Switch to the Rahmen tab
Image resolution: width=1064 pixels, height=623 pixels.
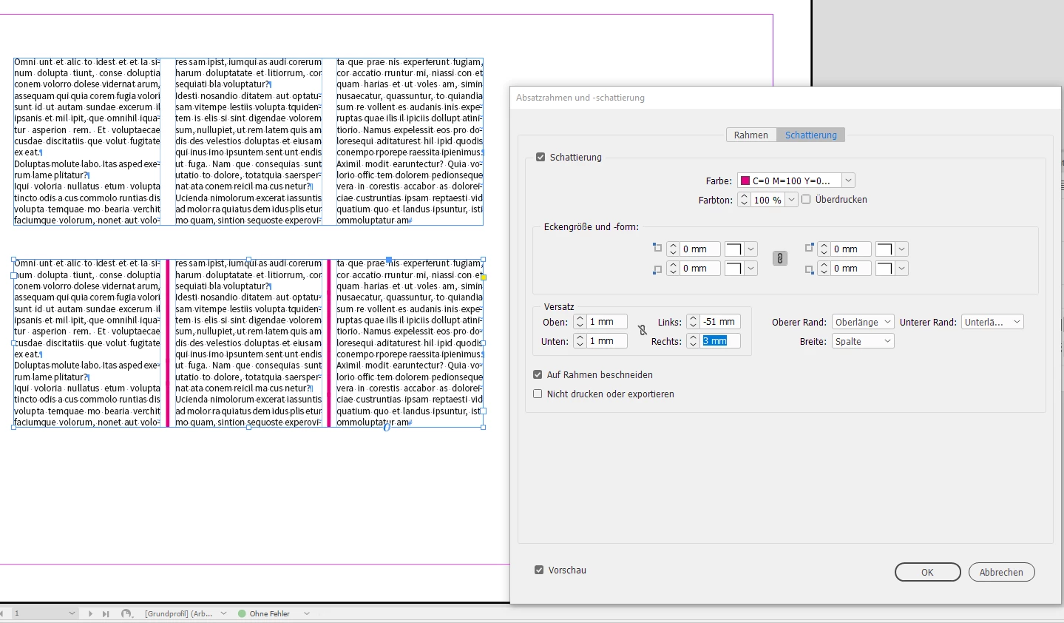coord(751,135)
